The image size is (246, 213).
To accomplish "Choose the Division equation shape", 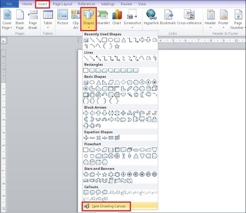I will click(x=105, y=138).
